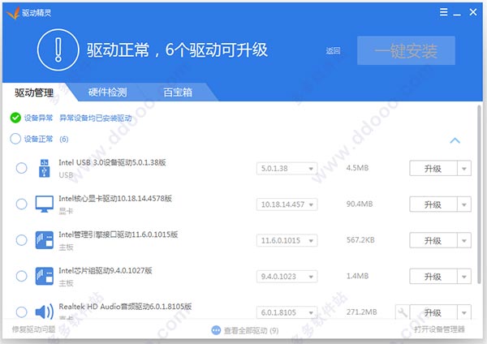The image size is (487, 344).
Task: Click the exclamation status circle icon
Action: pyautogui.click(x=58, y=49)
